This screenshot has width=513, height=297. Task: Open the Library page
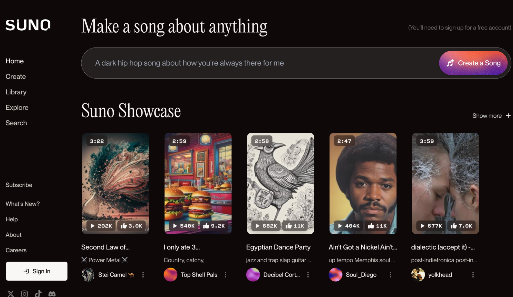click(x=16, y=92)
